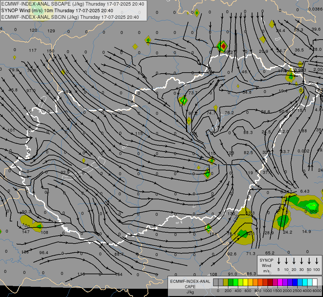Viewport: 323px width, 297px height.
Task: Pick the olive swatch in the CAPE legend
Action: click(226, 282)
